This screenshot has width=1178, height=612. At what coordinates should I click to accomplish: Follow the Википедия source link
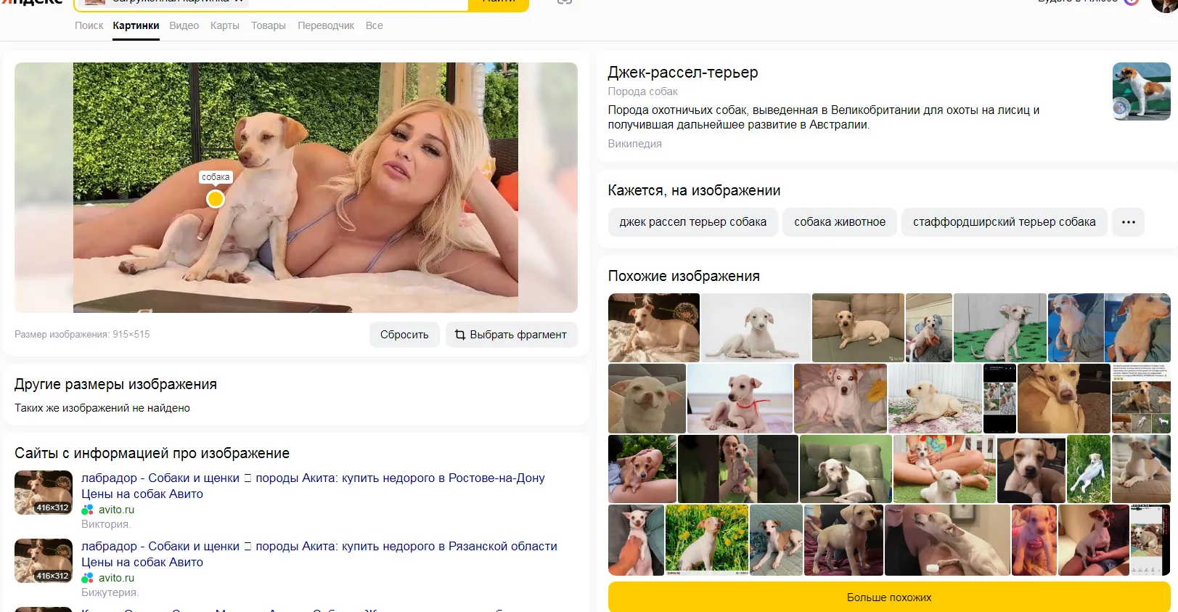[x=635, y=144]
